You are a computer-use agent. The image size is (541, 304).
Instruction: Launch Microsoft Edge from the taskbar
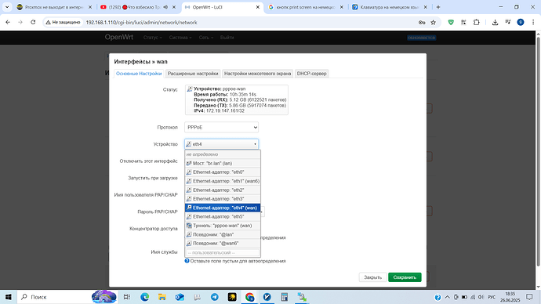[x=144, y=297]
